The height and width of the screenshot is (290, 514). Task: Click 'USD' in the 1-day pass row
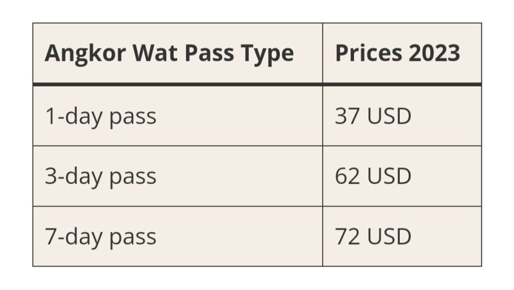[389, 116]
